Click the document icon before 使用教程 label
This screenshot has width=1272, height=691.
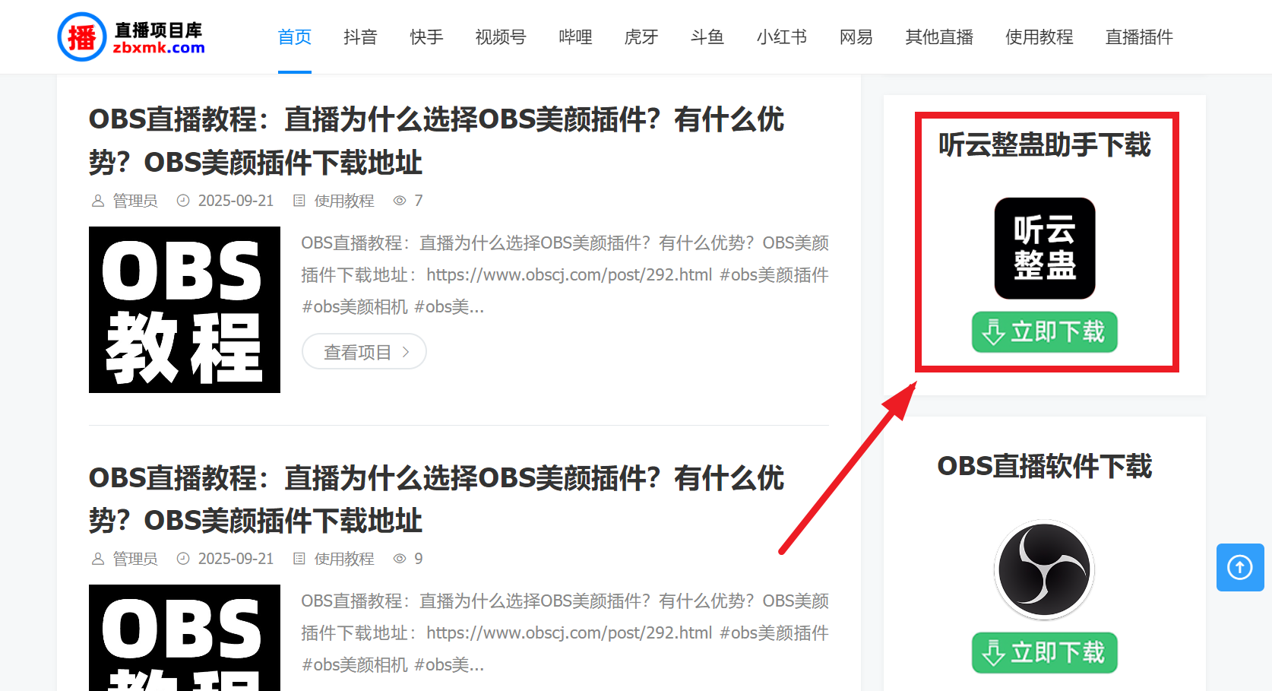click(299, 200)
